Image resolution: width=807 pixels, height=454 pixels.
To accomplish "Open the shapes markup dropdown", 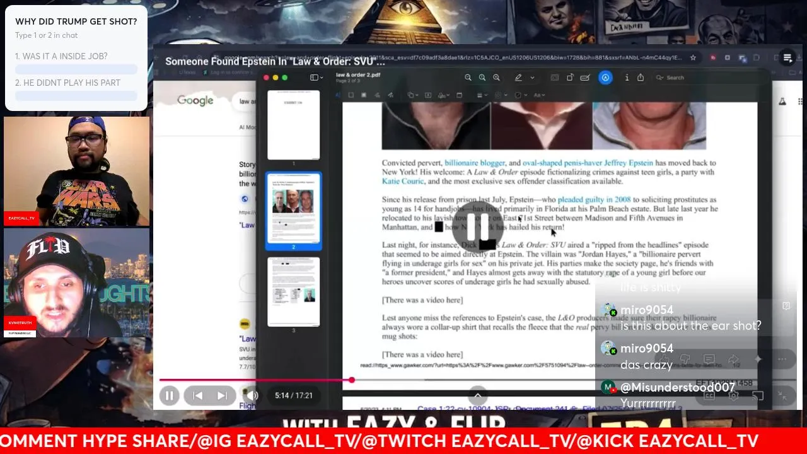I will pyautogui.click(x=413, y=95).
